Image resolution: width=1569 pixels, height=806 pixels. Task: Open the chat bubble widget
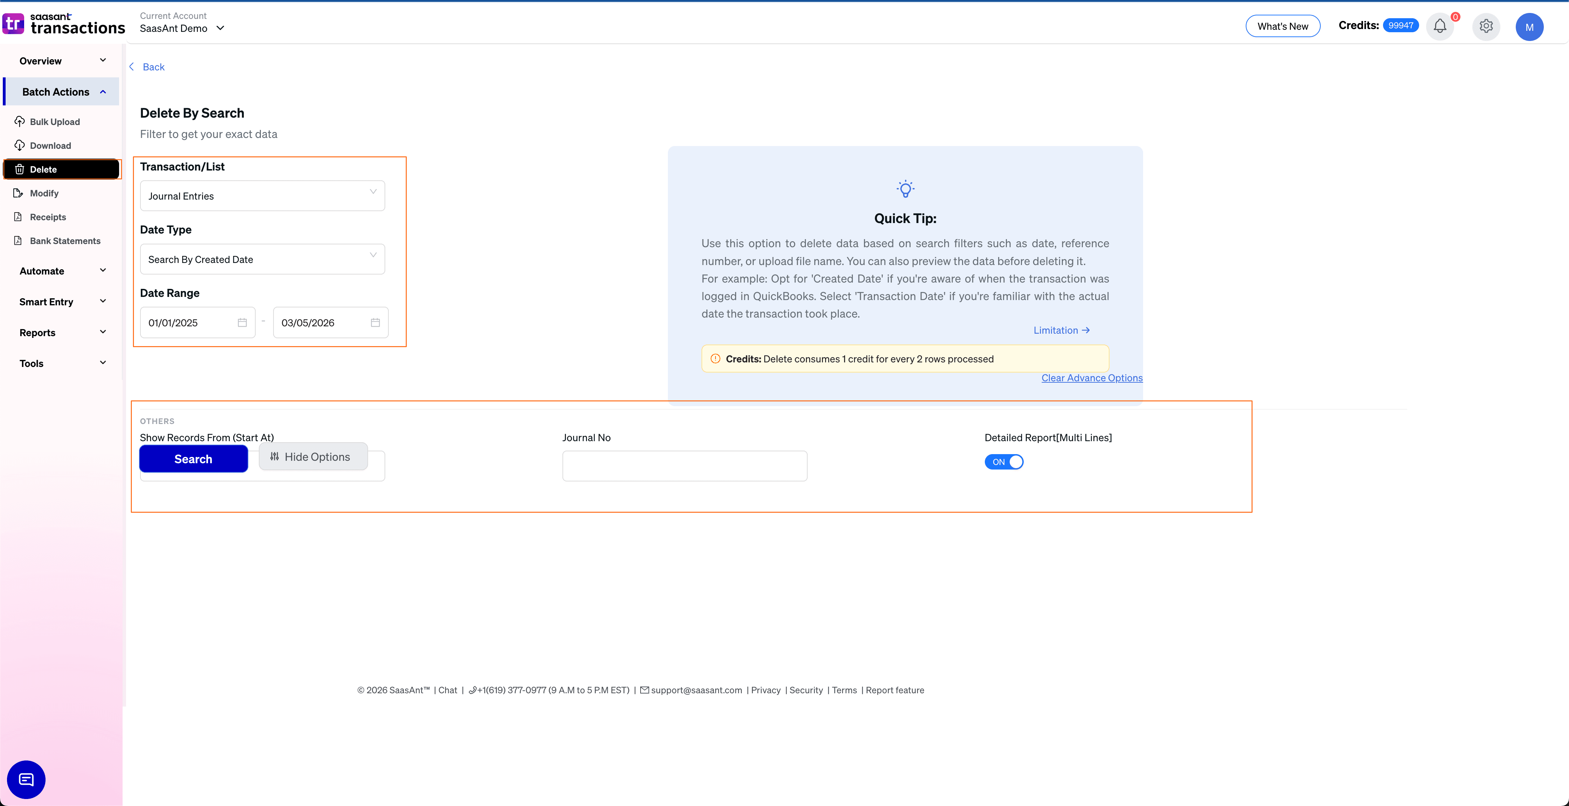(x=26, y=779)
